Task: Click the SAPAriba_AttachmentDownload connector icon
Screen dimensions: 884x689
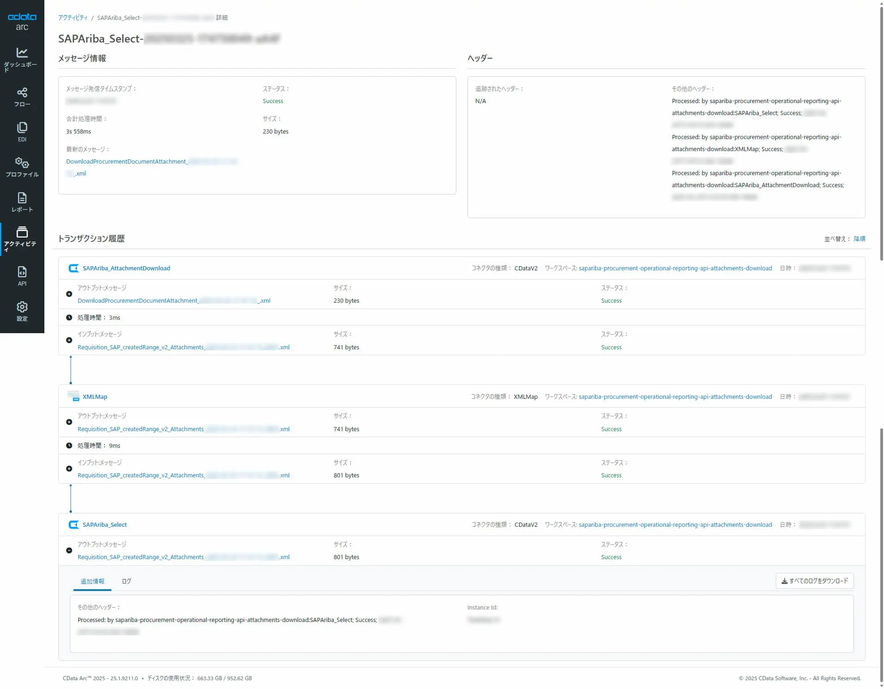Action: coord(74,268)
